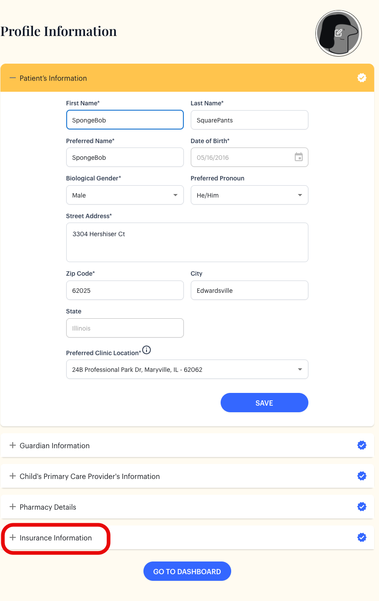Screen dimensions: 379x601
Task: Click the verified badge beside Pharmacy Details
Action: pyautogui.click(x=361, y=506)
